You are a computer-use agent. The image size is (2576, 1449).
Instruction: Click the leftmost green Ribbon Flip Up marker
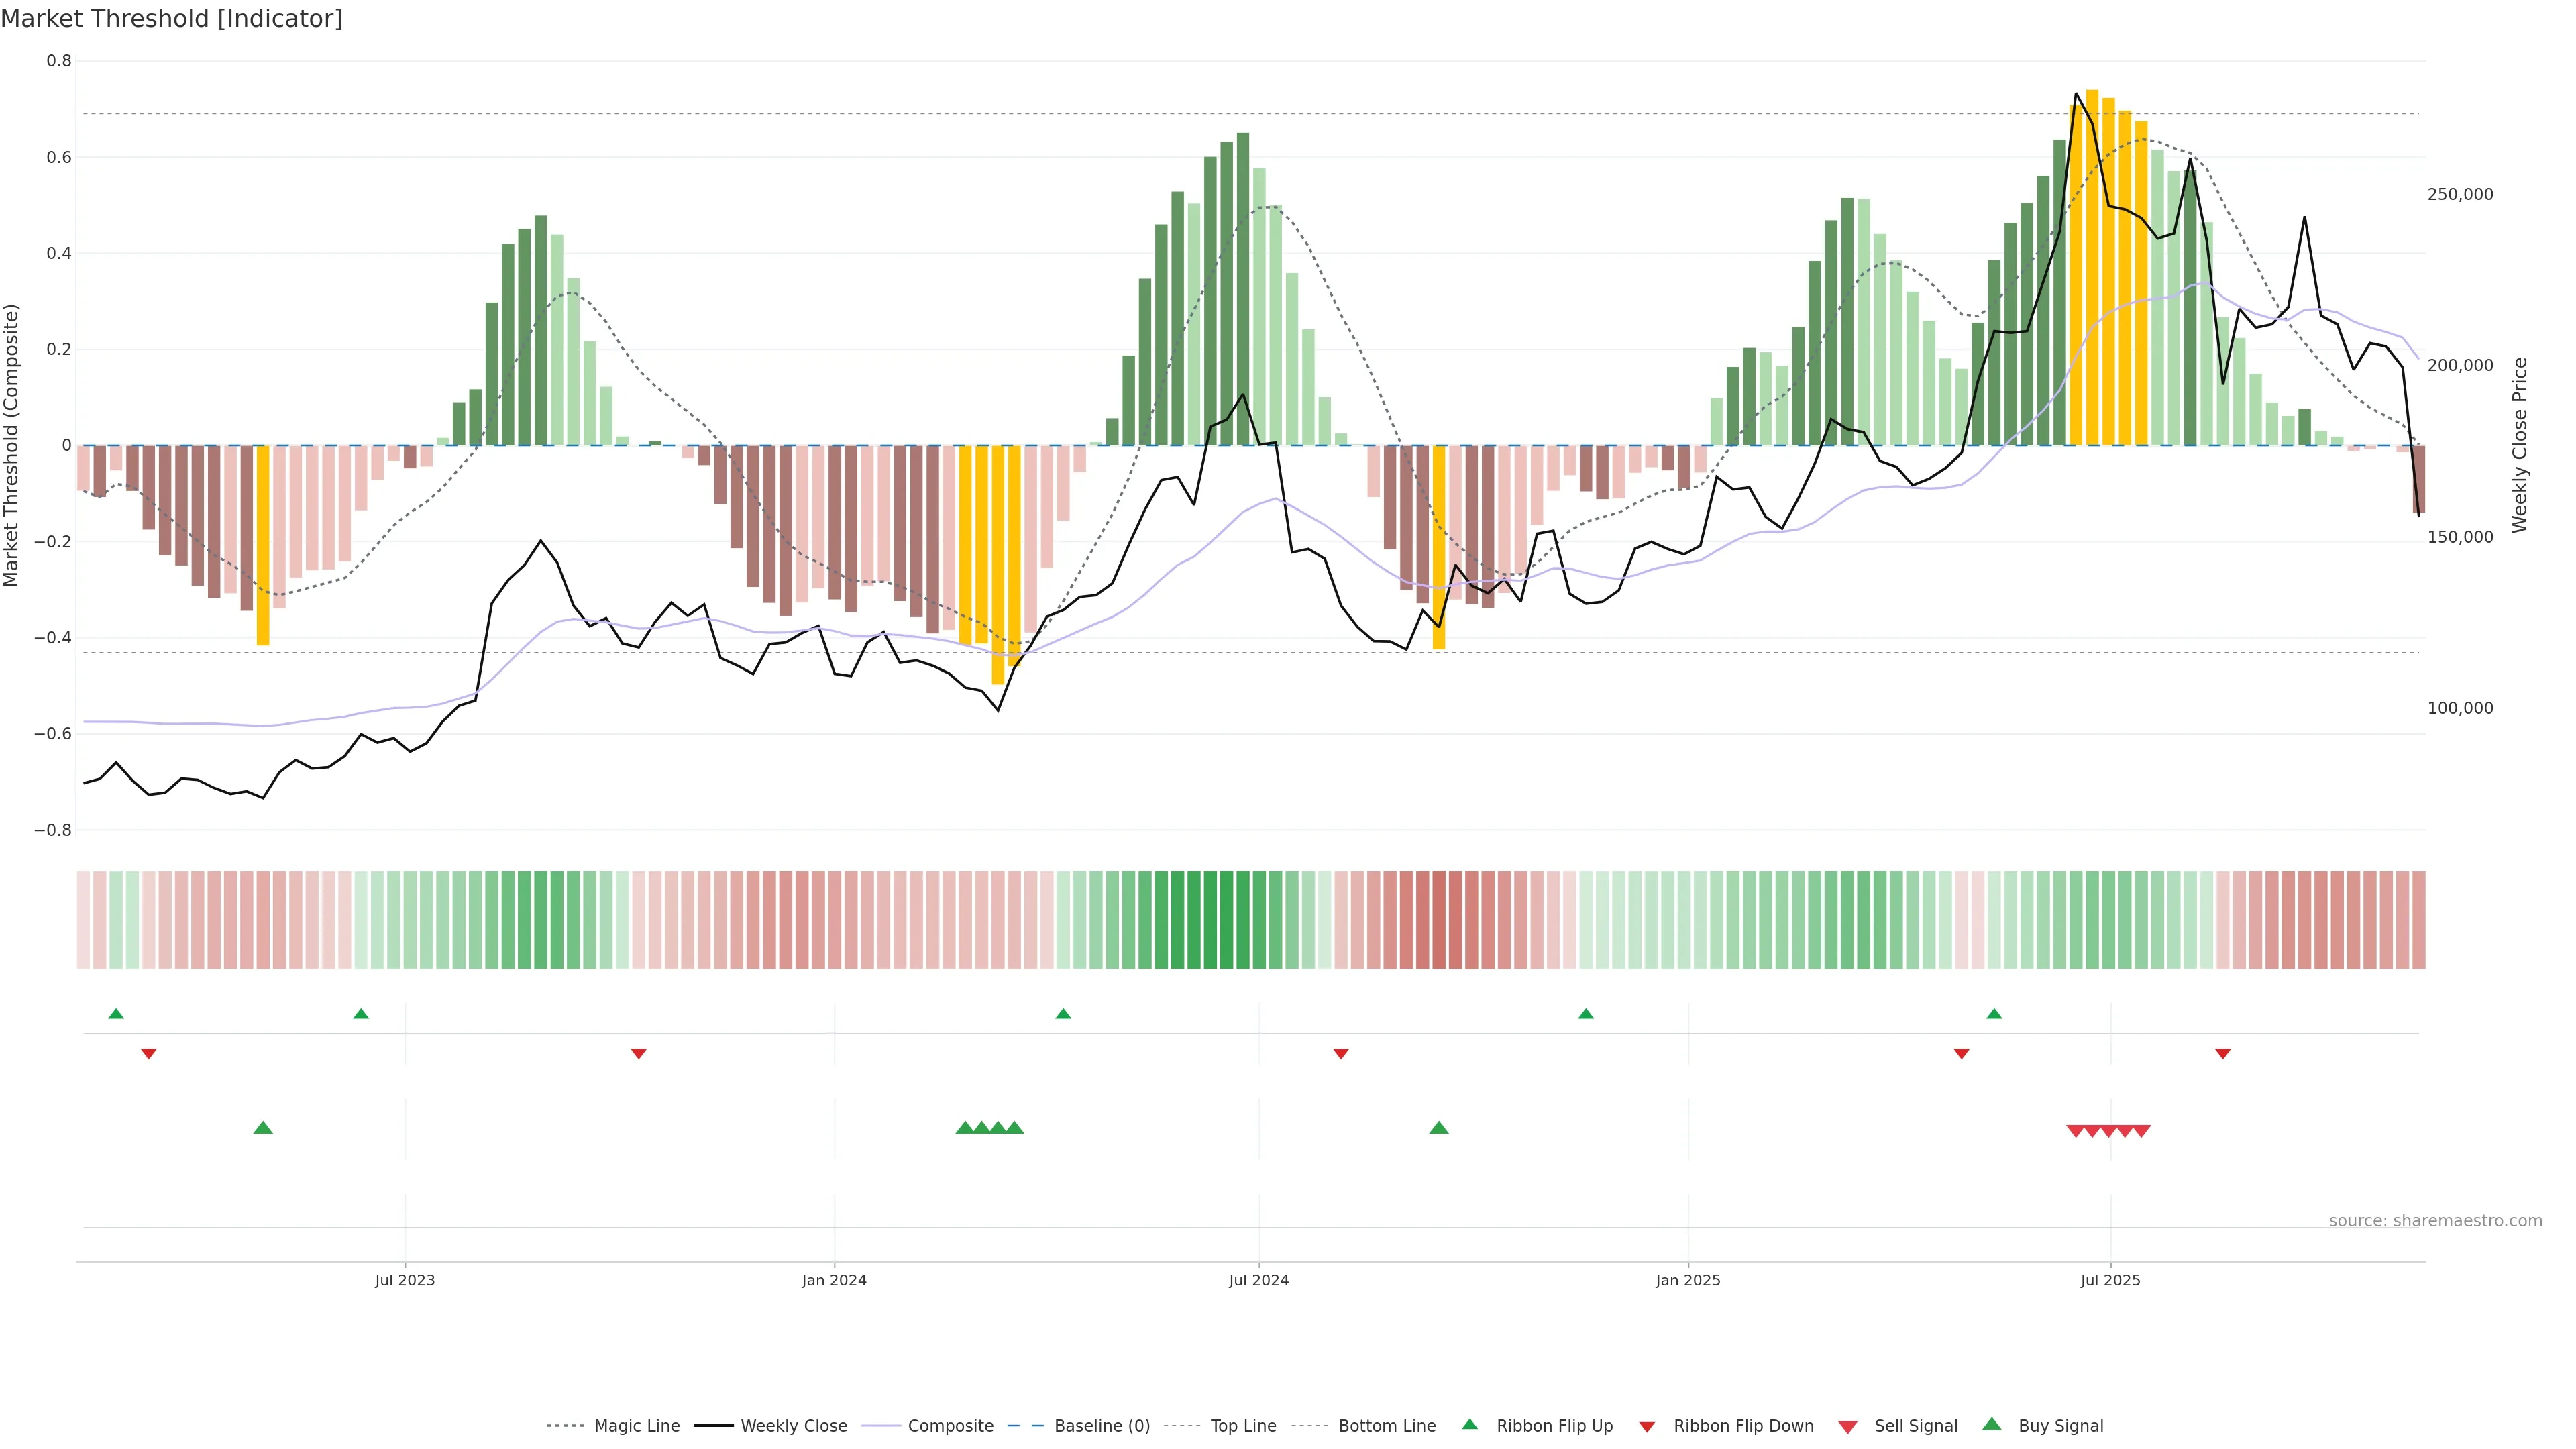tap(116, 1014)
